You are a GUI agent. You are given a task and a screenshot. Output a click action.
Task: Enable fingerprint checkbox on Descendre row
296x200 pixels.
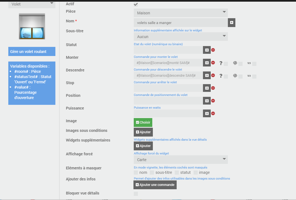coord(240,76)
